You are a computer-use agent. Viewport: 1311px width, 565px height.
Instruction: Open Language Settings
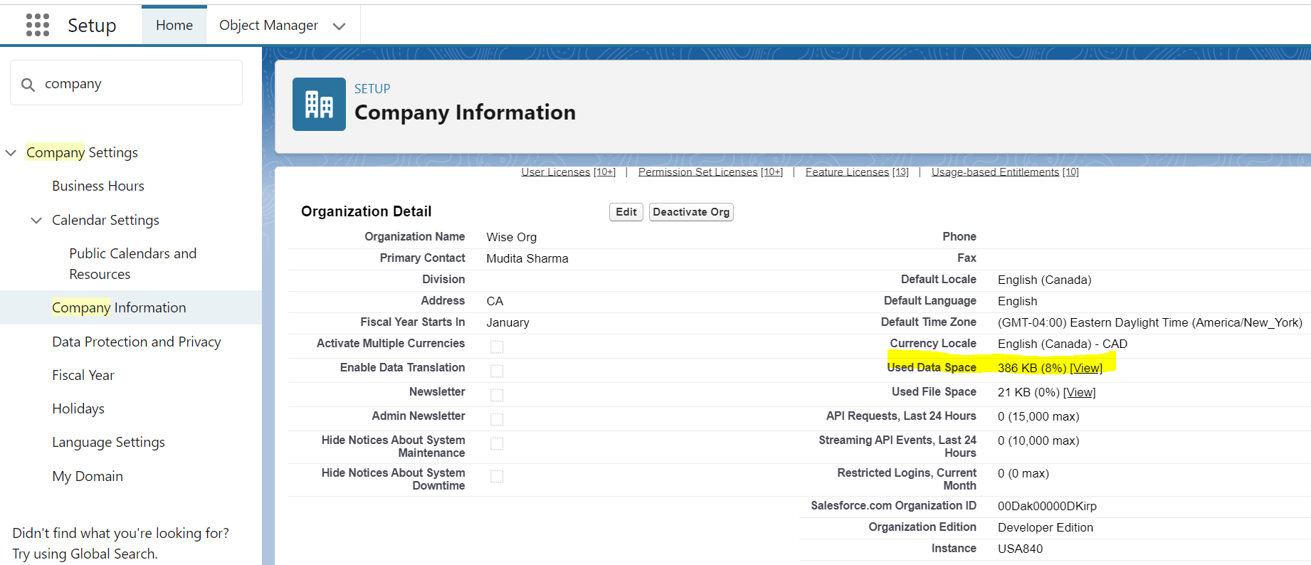tap(108, 442)
